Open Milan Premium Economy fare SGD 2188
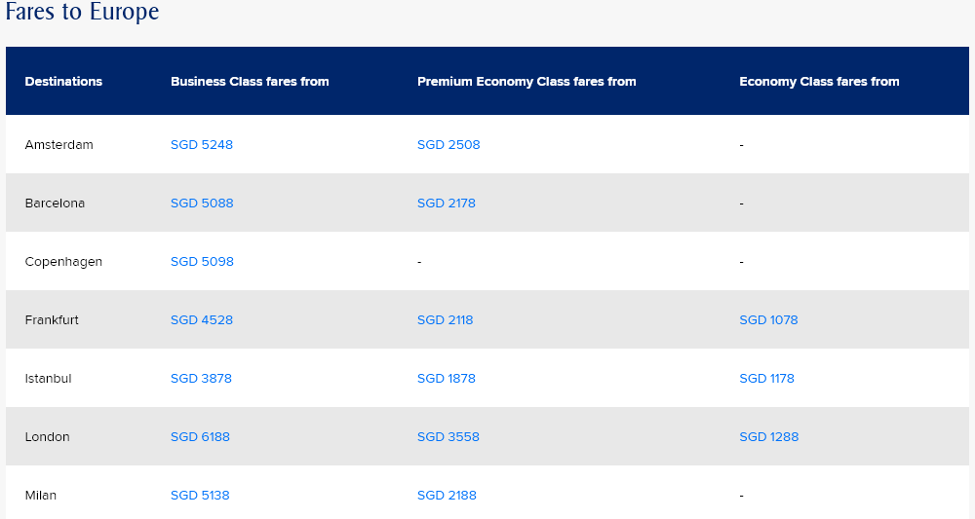 [x=447, y=496]
